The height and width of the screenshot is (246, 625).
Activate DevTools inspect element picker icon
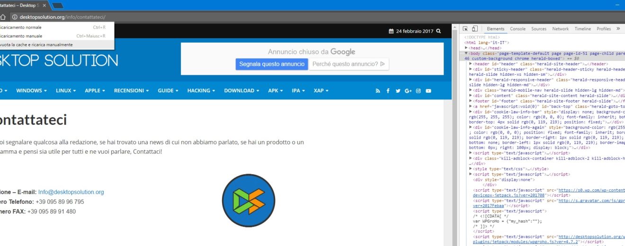(x=465, y=29)
